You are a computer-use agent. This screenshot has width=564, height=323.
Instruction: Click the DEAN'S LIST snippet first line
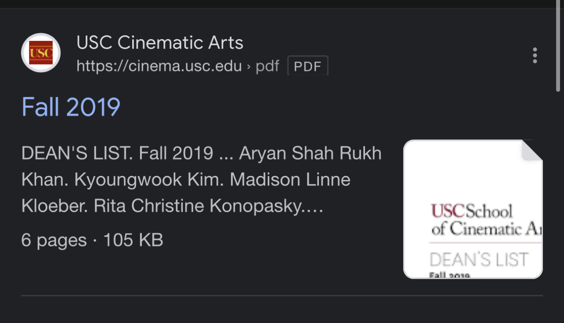point(201,153)
